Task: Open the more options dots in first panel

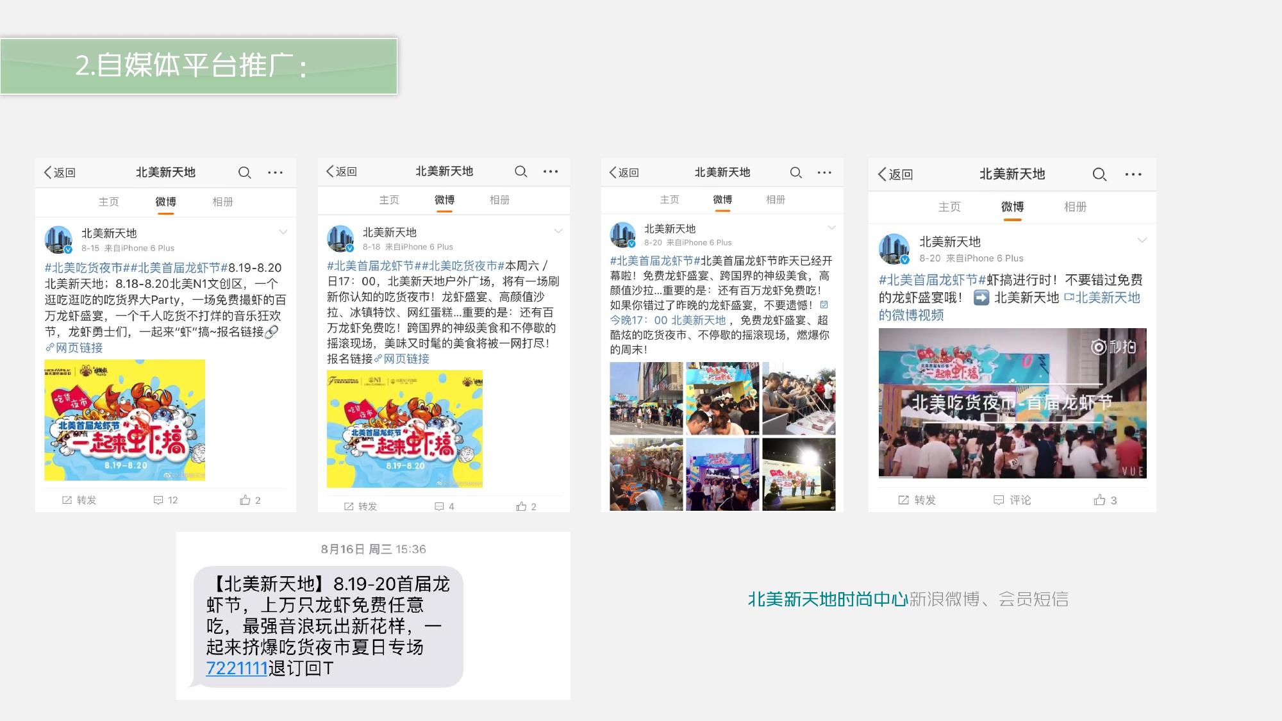Action: tap(275, 172)
